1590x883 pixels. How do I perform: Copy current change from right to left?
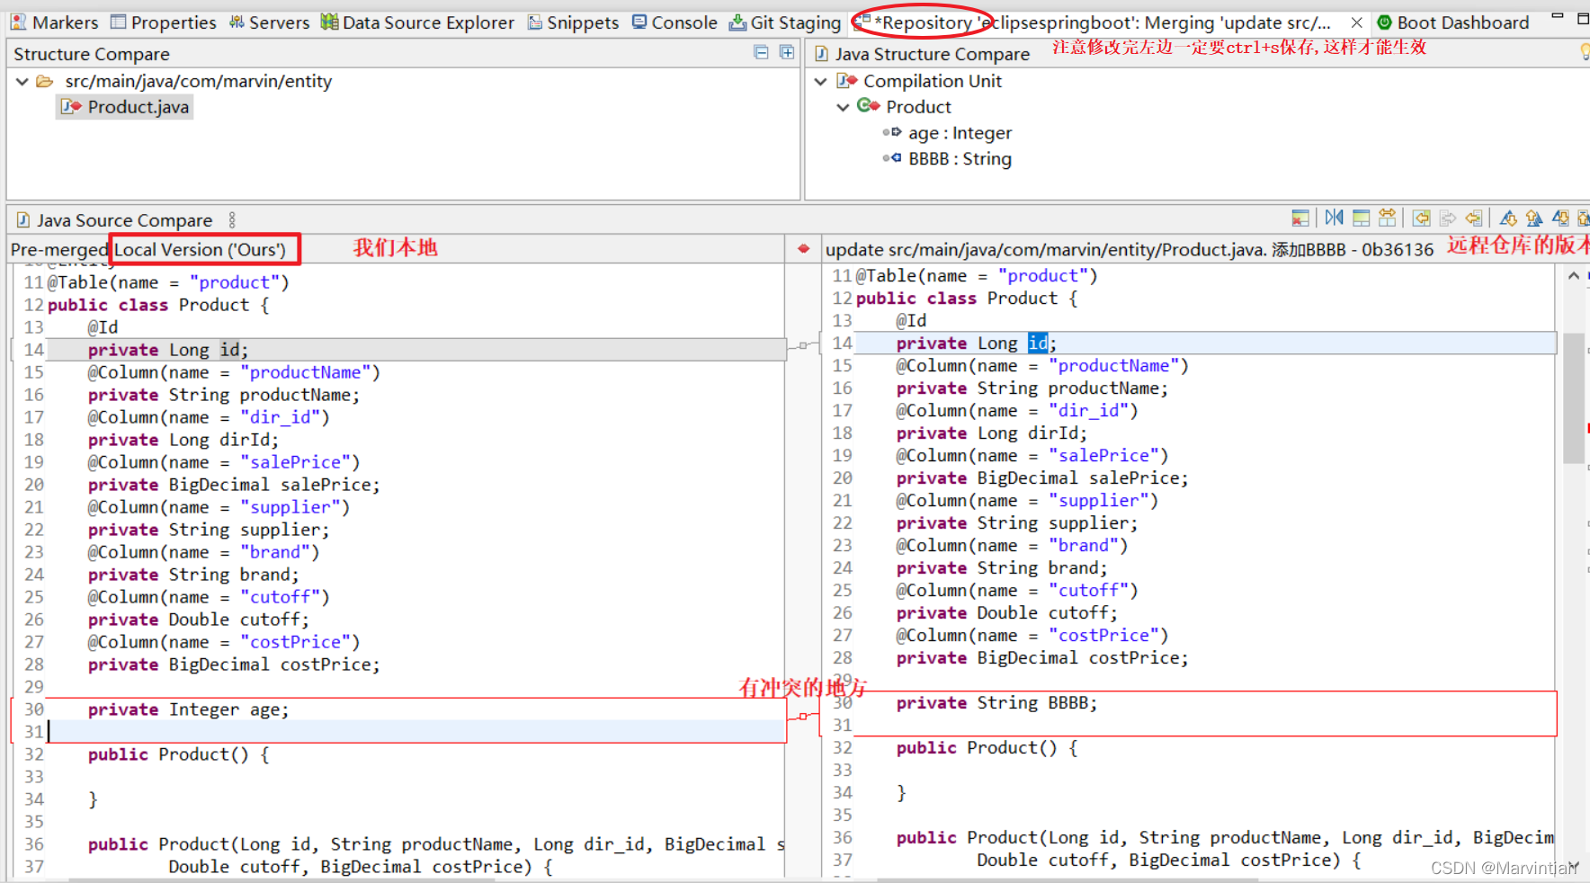1474,218
